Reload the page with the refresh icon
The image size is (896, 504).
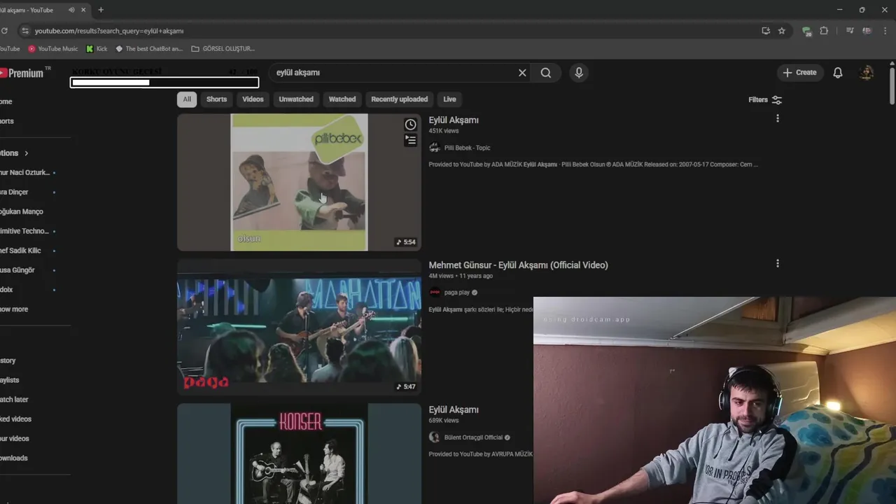pyautogui.click(x=4, y=31)
